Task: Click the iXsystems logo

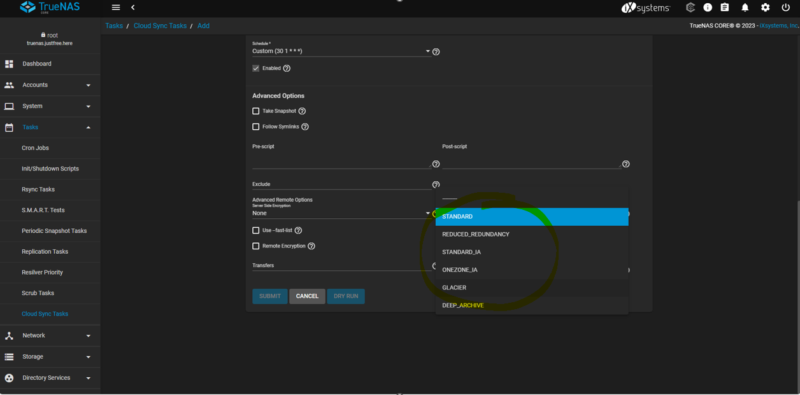Action: [x=646, y=8]
